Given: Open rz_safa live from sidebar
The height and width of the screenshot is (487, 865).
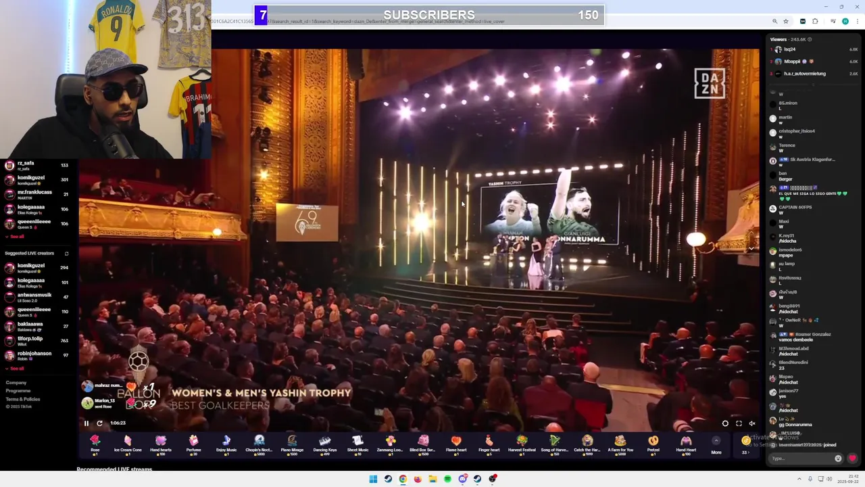Looking at the screenshot, I should pyautogui.click(x=38, y=165).
